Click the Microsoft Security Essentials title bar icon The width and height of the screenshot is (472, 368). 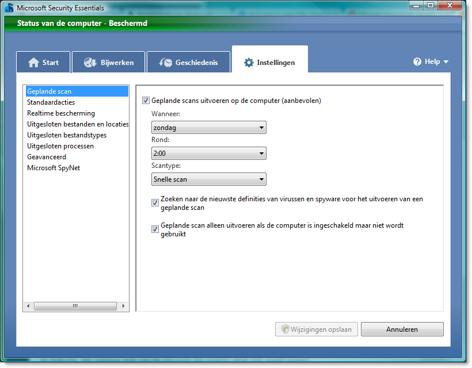point(9,7)
